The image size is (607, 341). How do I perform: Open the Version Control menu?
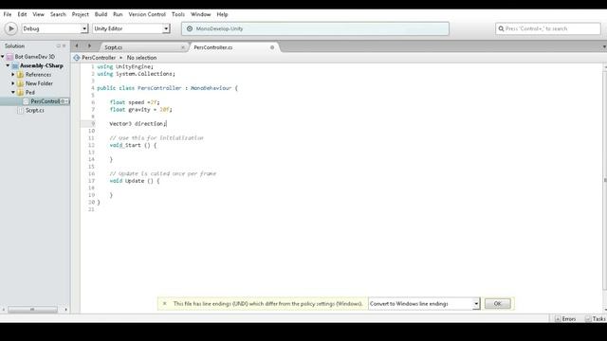click(x=147, y=14)
